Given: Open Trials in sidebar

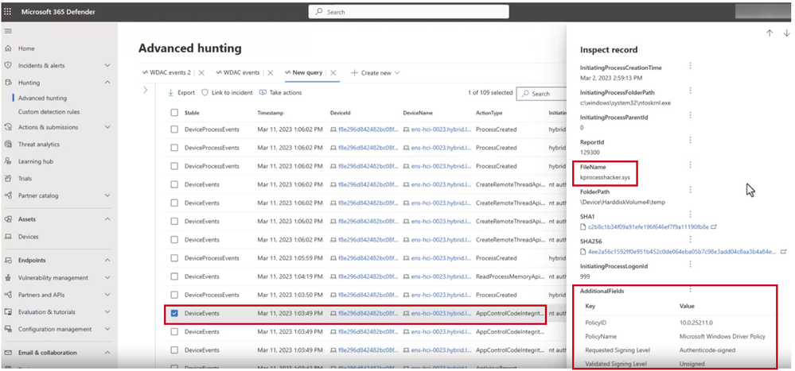Looking at the screenshot, I should click(x=25, y=179).
